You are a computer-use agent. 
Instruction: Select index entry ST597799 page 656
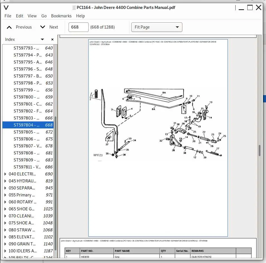[28, 90]
